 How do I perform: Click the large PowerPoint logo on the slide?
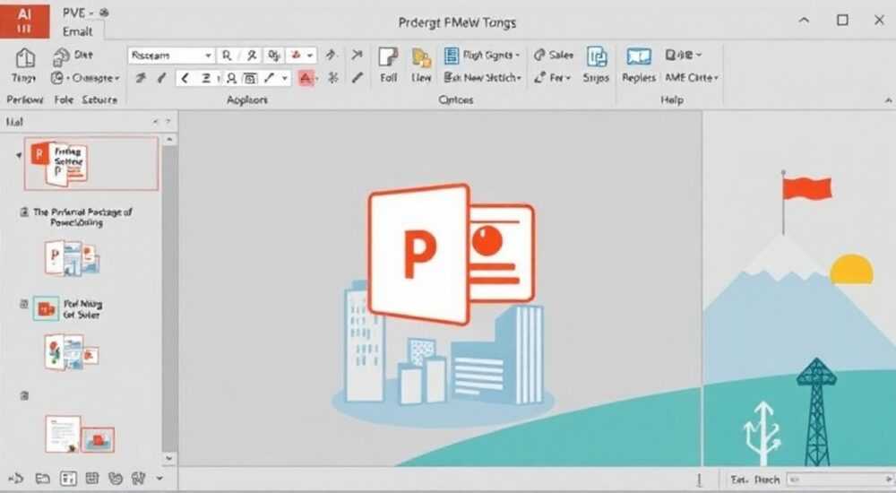point(451,254)
